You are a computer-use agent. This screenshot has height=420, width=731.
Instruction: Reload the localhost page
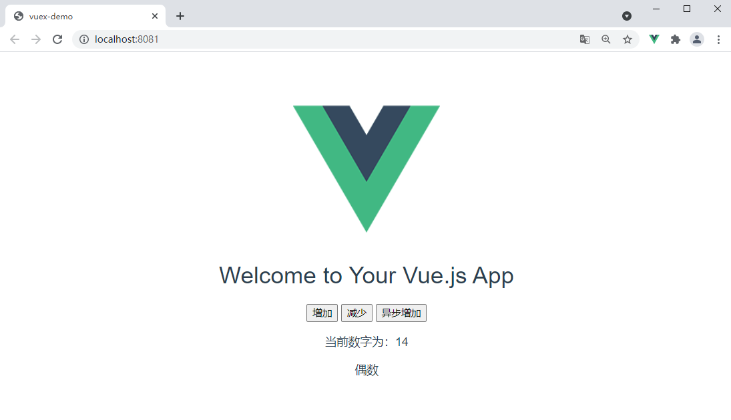pos(57,39)
